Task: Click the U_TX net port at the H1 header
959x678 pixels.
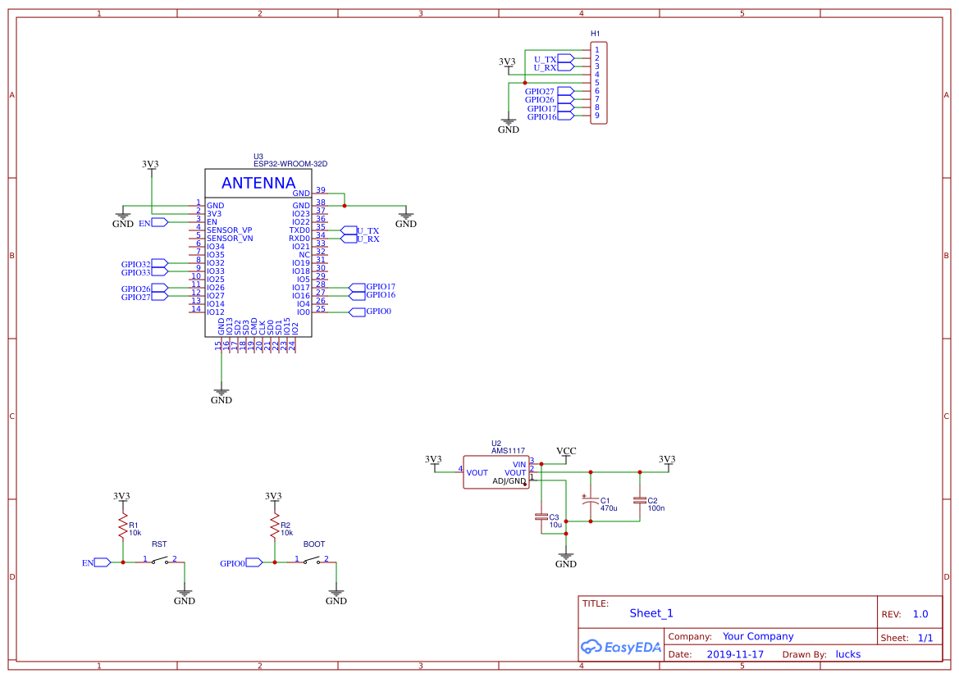Action: tap(554, 59)
